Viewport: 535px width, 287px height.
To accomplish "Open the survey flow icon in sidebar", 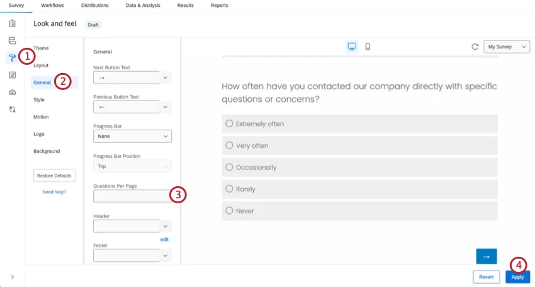I will [x=12, y=40].
